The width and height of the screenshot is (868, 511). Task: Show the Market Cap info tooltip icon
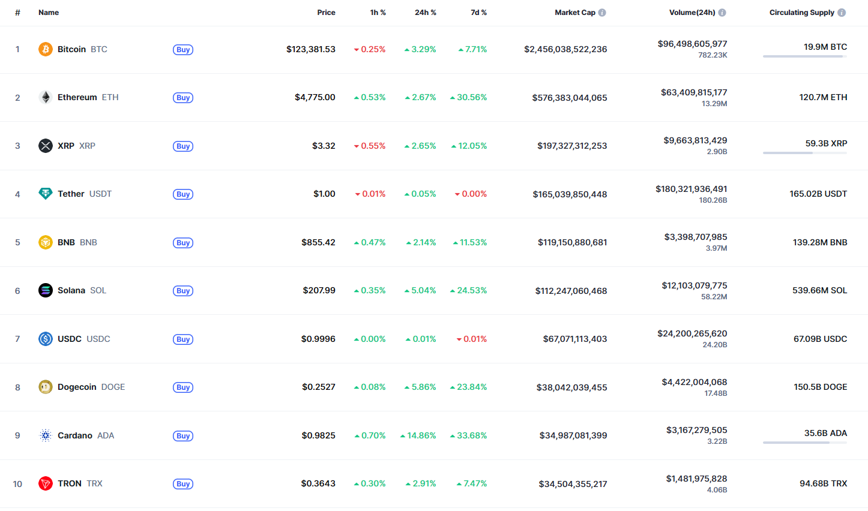pos(602,13)
